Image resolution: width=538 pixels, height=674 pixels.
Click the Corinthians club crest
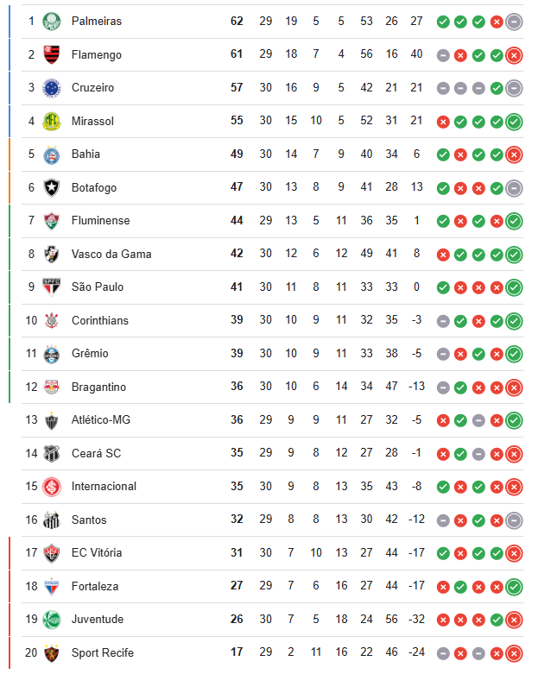click(52, 320)
